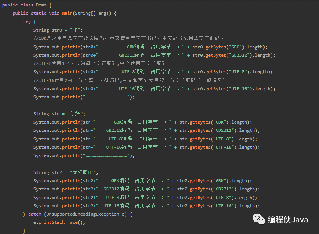
Task: Select the "main(String[] args)" method signature
Action: (x=86, y=13)
